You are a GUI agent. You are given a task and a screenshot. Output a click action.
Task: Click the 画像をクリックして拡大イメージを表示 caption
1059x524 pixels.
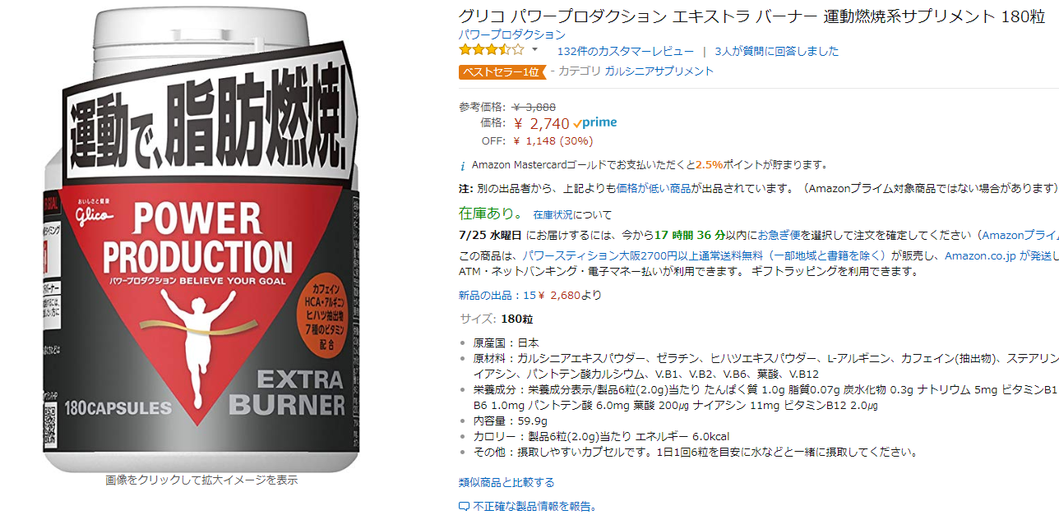[x=201, y=480]
